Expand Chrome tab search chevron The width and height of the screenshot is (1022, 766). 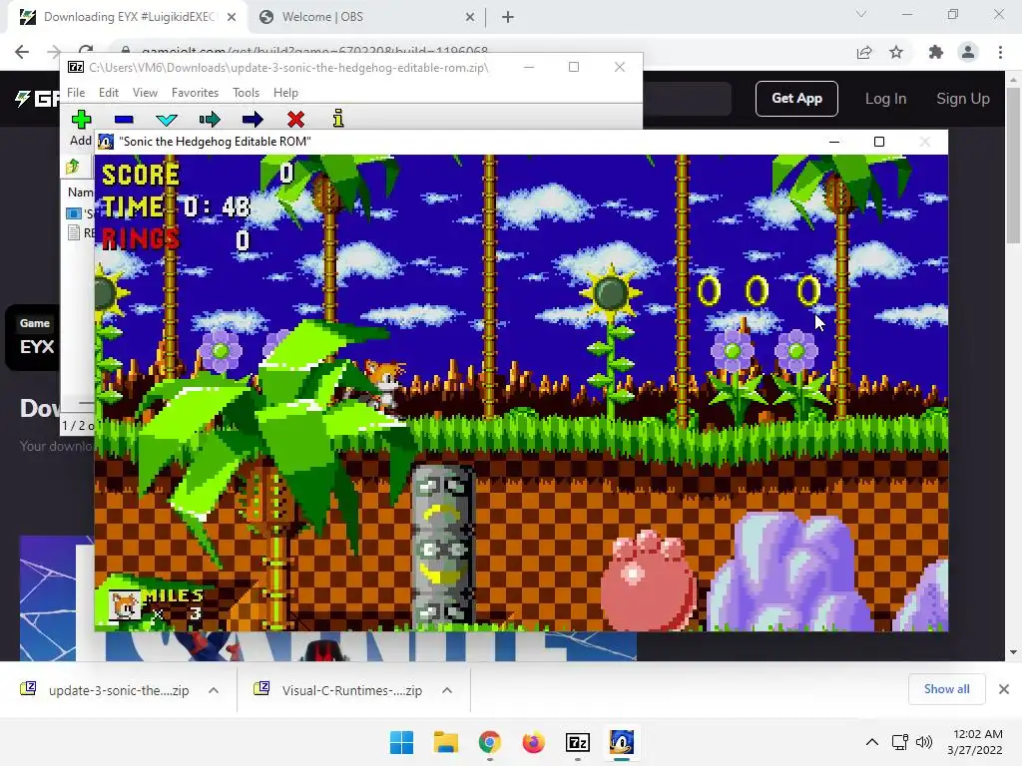[861, 14]
